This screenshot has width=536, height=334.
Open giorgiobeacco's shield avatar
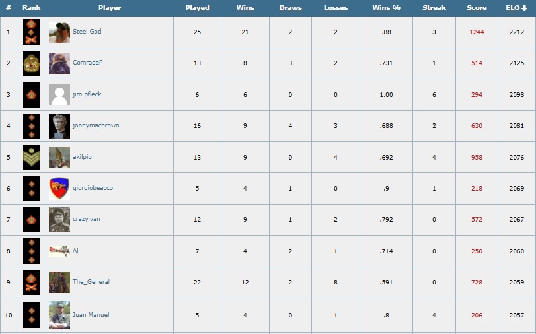tap(59, 189)
